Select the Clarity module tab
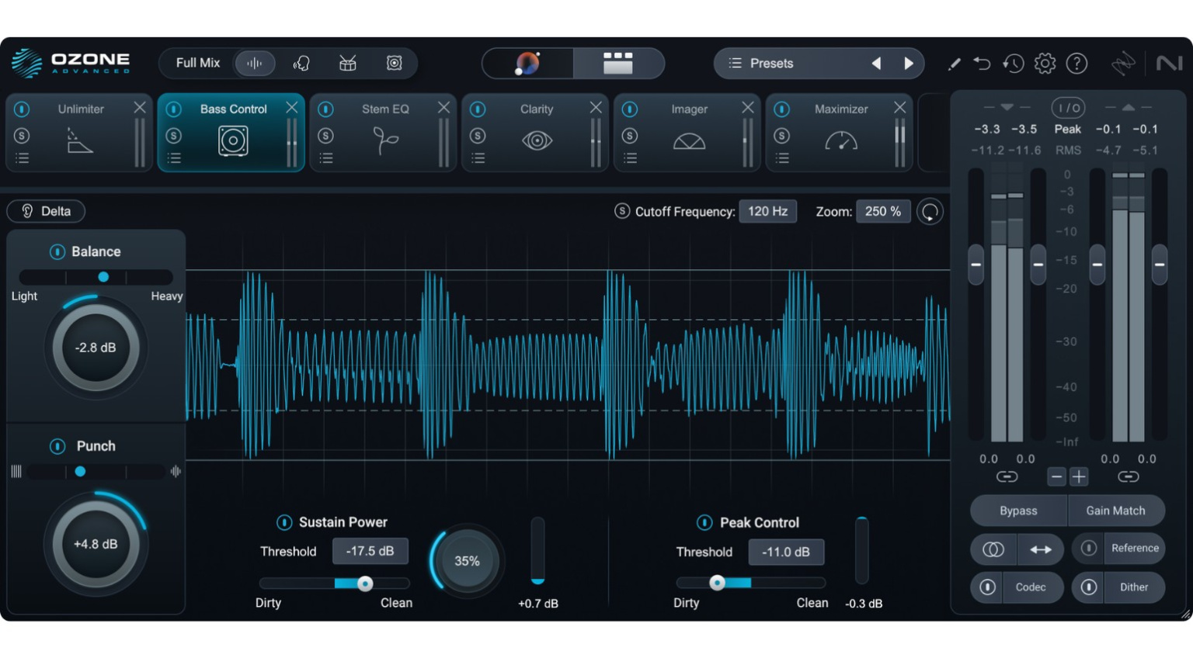Image resolution: width=1193 pixels, height=658 pixels. pyautogui.click(x=536, y=132)
